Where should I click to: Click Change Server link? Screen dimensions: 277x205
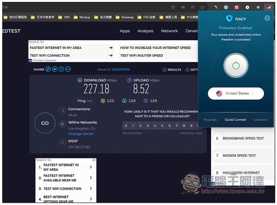click(x=81, y=134)
